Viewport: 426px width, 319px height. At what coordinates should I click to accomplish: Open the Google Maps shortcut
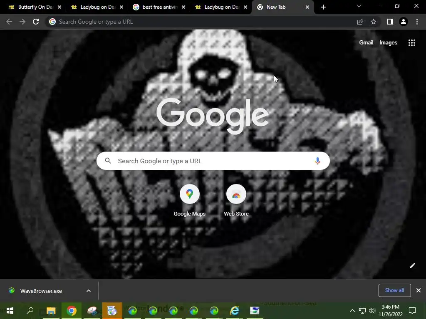[190, 201]
